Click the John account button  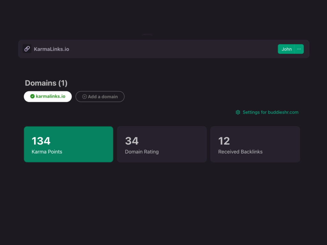coord(286,49)
